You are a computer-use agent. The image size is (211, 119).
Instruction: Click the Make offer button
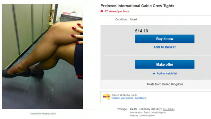coord(165,64)
